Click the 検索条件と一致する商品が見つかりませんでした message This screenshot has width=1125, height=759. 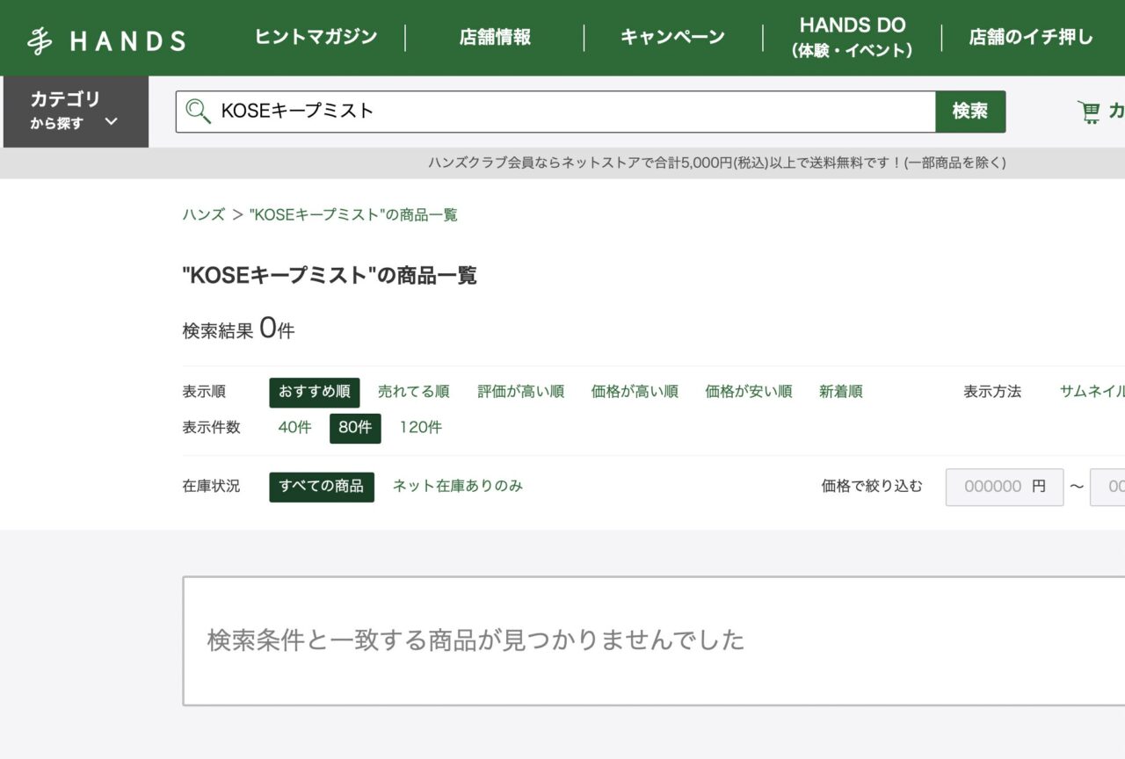pos(475,640)
